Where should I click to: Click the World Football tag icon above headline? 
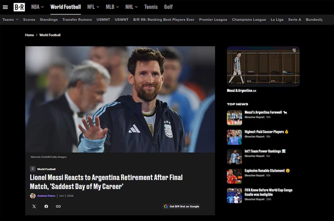[x=33, y=169]
